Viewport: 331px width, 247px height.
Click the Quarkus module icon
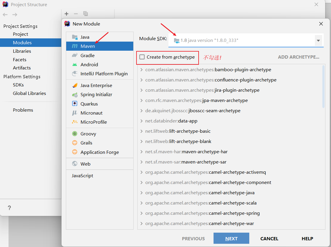tap(75, 104)
